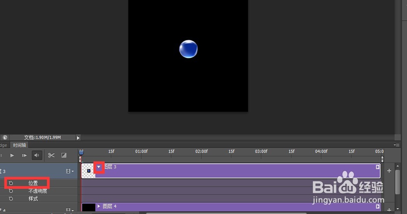Click the 文档:1.90M/1.99M status text
This screenshot has height=214, width=407.
pyautogui.click(x=42, y=138)
